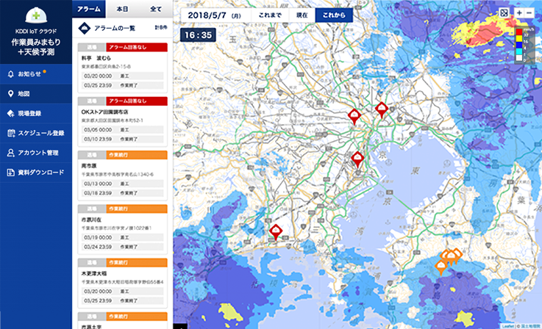Open お知らせ notifications in sidebar
The height and width of the screenshot is (329, 542).
(36, 74)
